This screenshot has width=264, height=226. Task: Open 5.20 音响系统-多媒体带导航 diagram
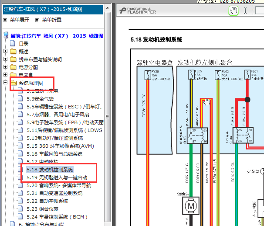point(59,185)
